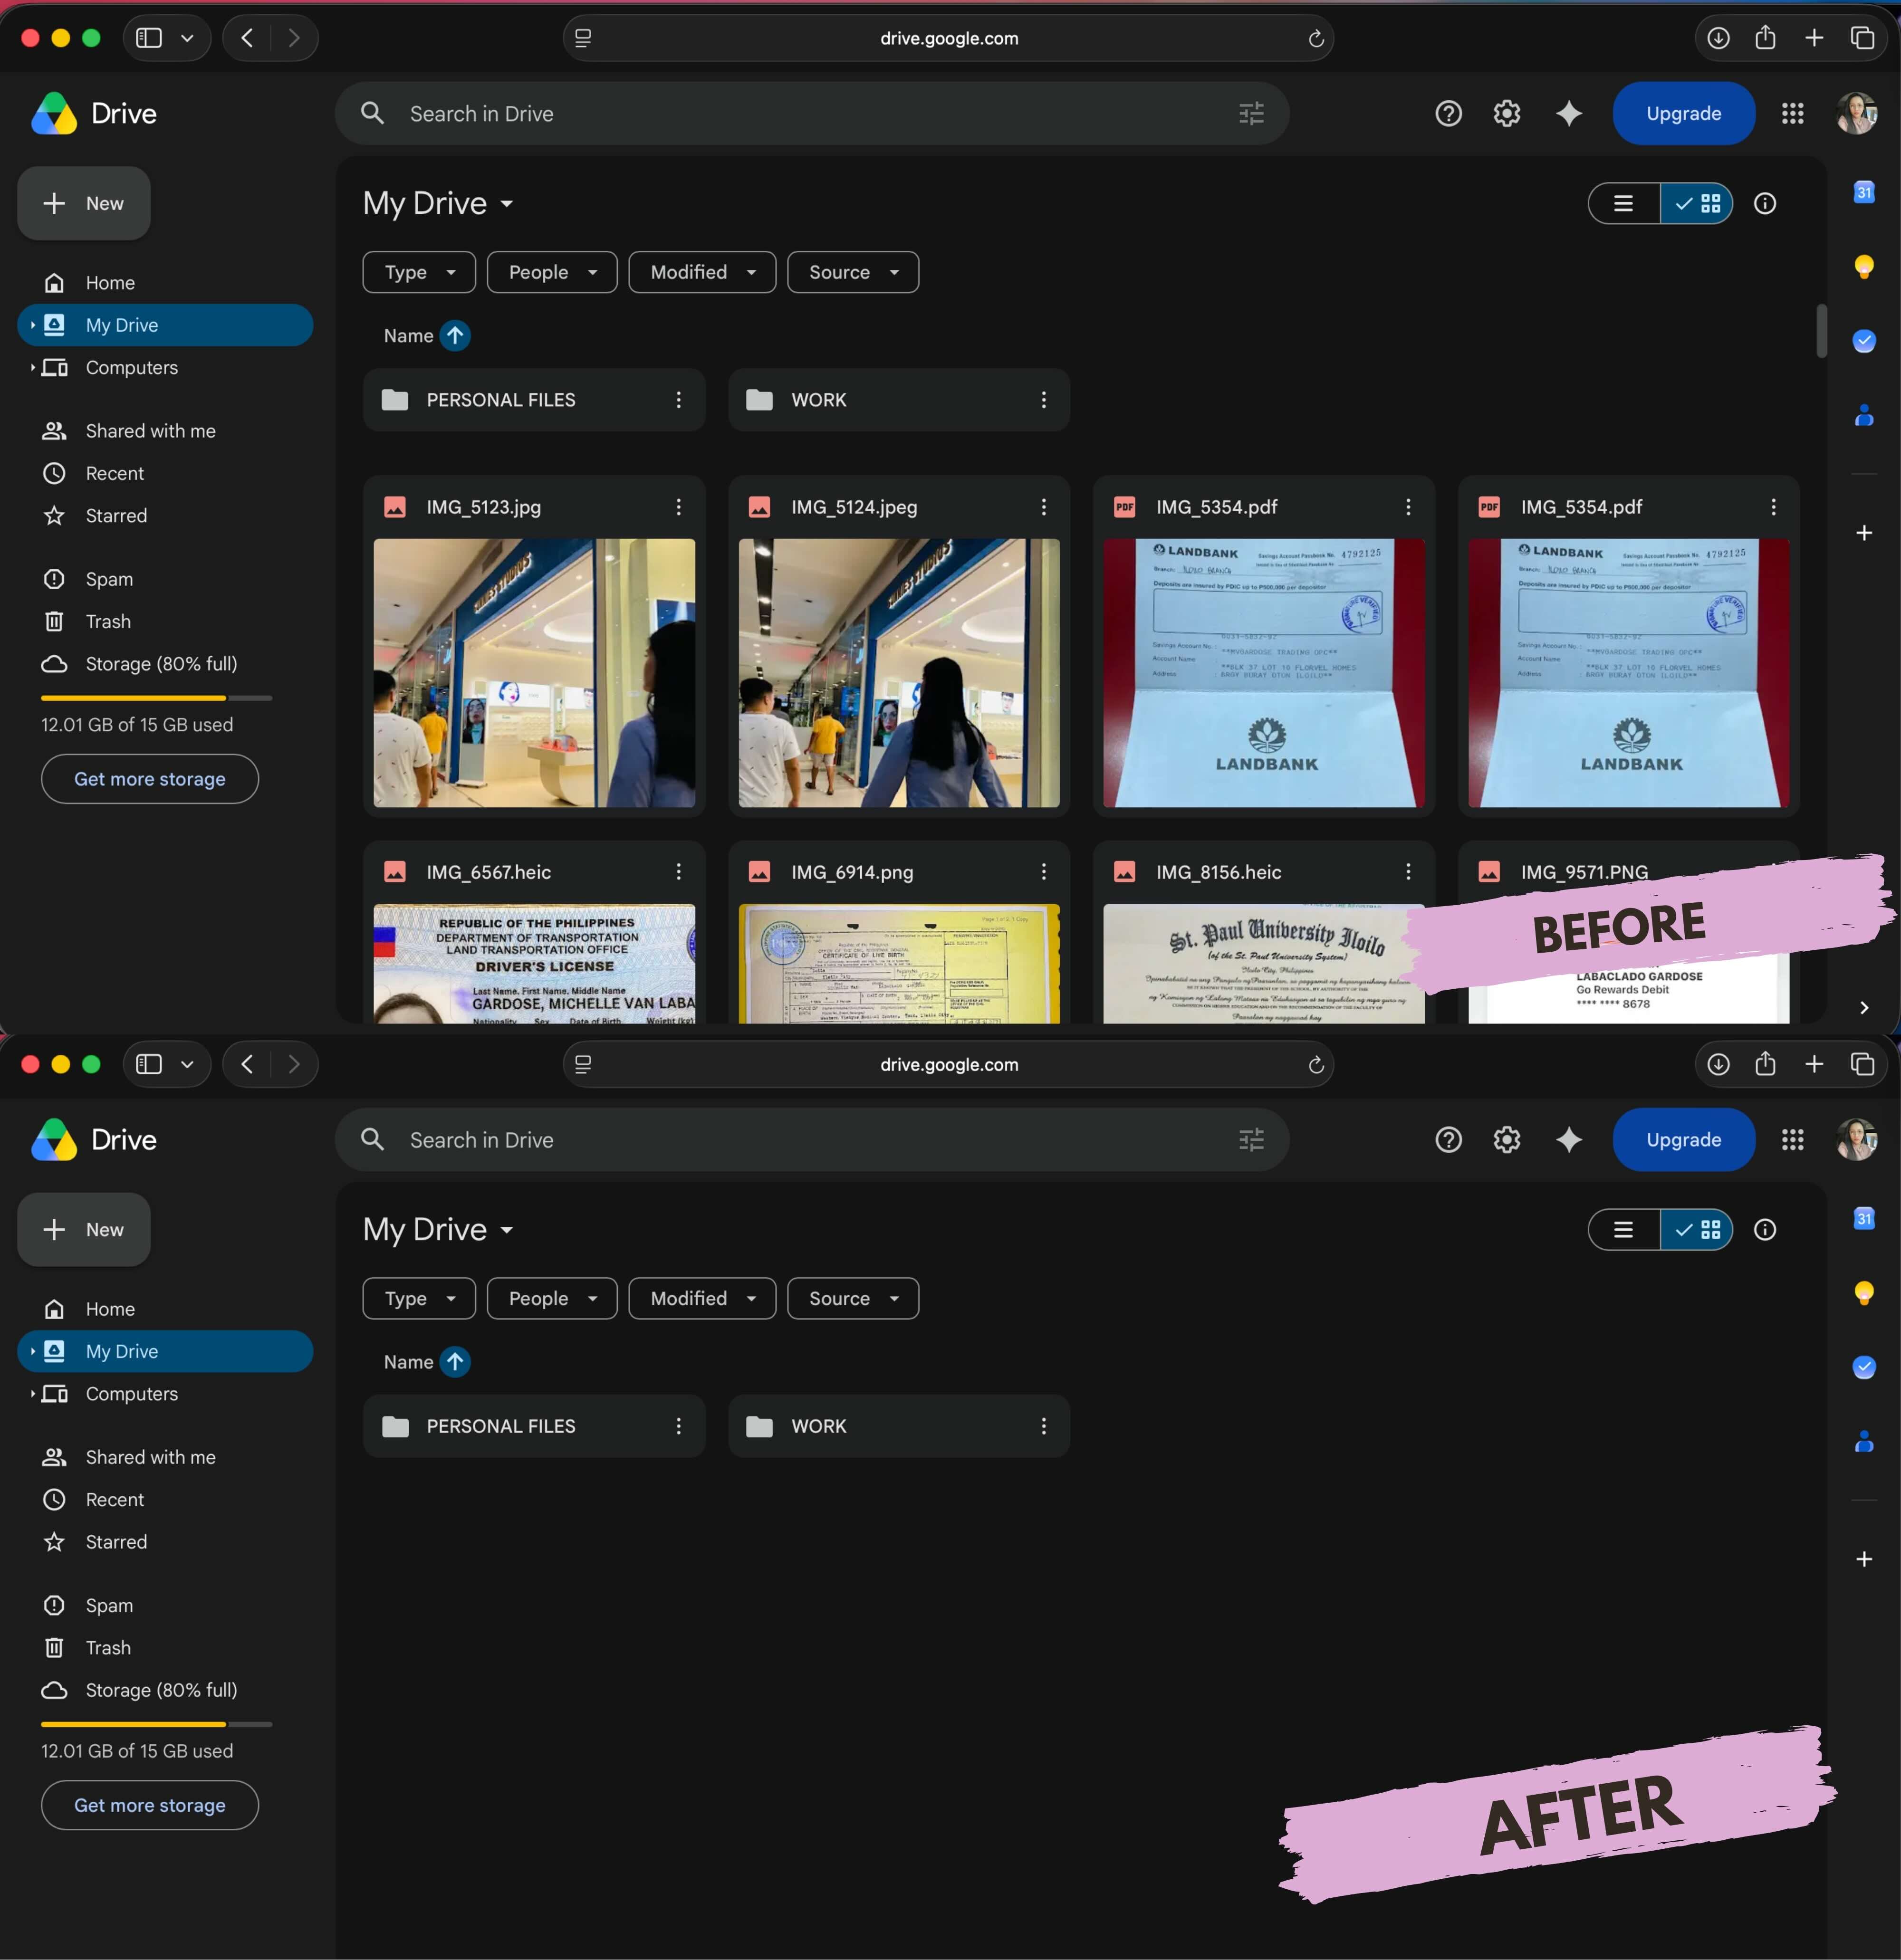Toggle Name sort direction arrow in BEFORE window

(455, 335)
